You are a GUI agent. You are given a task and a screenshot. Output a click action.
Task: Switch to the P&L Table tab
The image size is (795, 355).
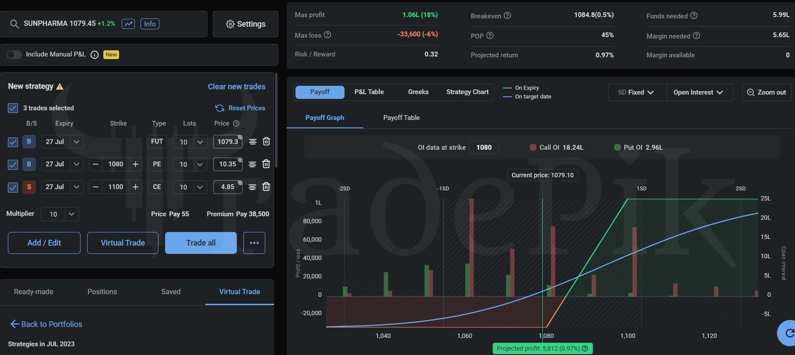coord(369,92)
